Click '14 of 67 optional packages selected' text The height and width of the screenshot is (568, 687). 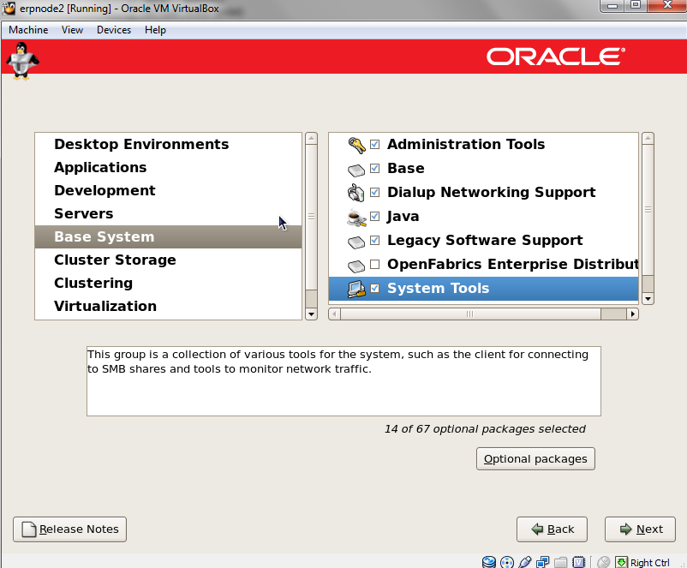point(485,428)
